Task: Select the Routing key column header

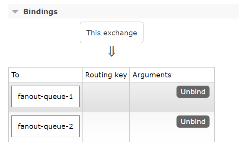Action: [106, 75]
